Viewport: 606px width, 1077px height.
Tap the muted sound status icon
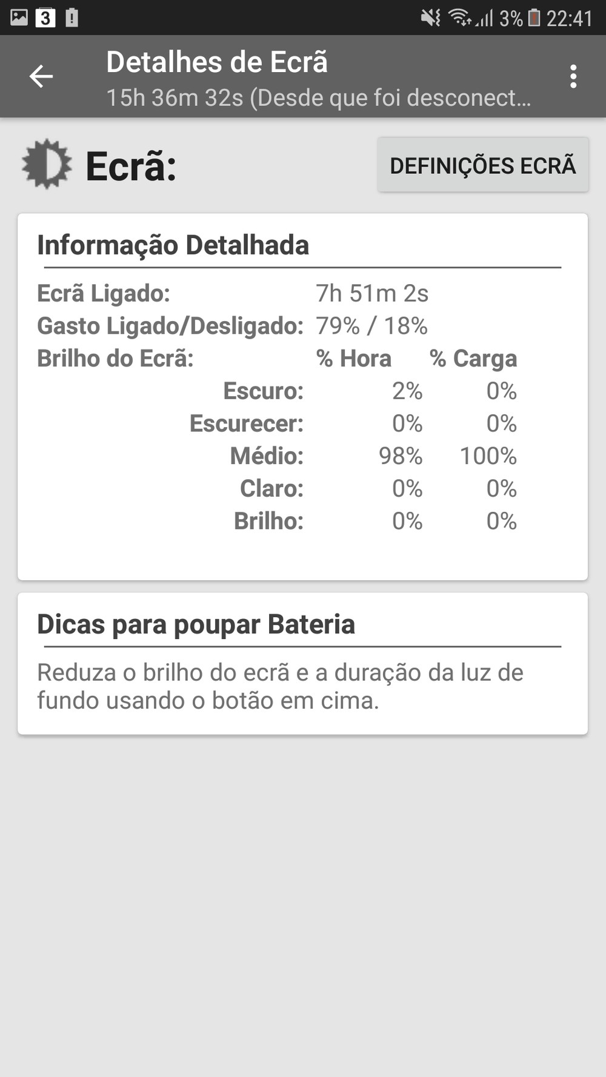click(x=431, y=18)
